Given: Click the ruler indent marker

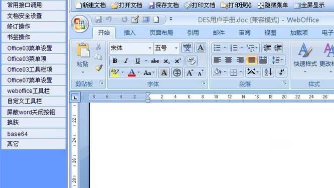Looking at the screenshot, I should tap(148, 97).
